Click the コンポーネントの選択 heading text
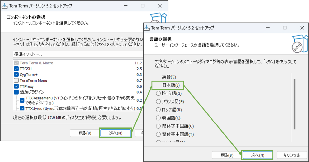Viewport: 309px width, 162px height. pos(26,18)
